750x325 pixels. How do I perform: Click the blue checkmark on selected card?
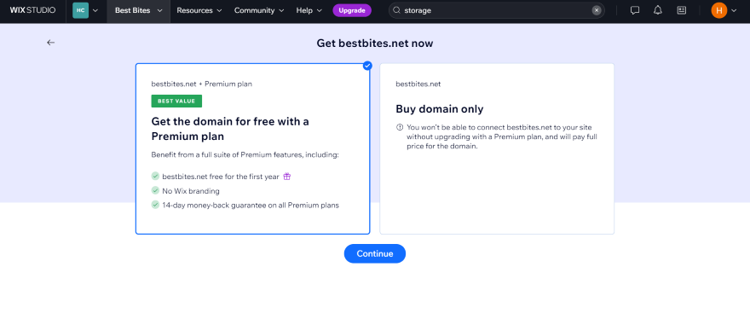367,66
